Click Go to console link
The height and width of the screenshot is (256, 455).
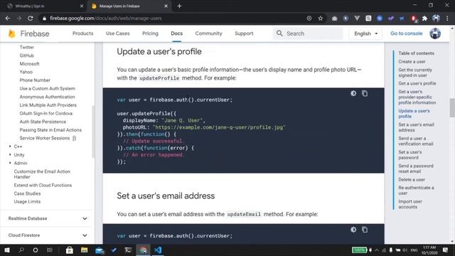click(406, 33)
